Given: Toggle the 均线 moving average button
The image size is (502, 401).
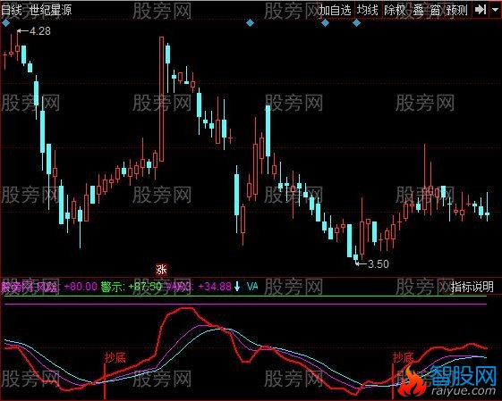Looking at the screenshot, I should tap(368, 10).
